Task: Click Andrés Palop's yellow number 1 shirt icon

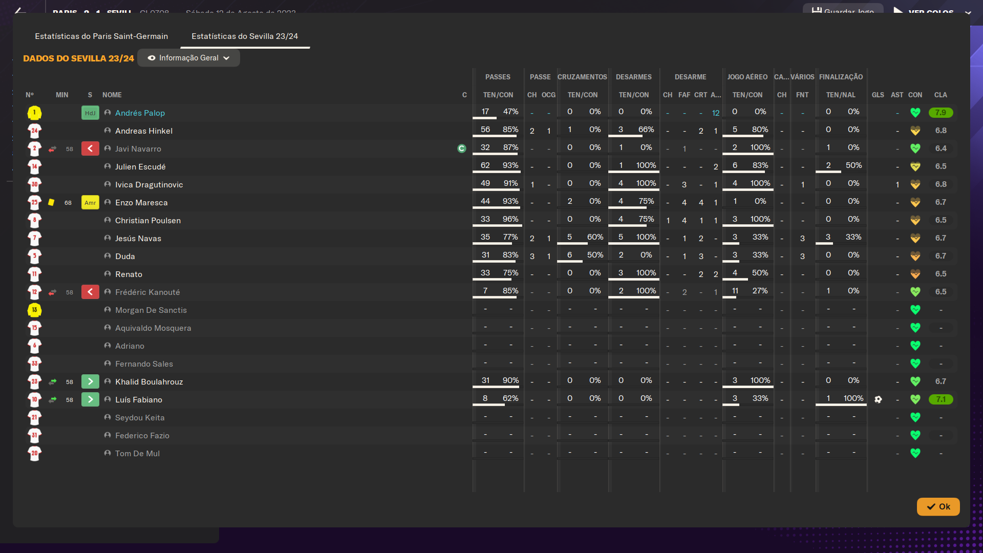Action: pyautogui.click(x=34, y=113)
